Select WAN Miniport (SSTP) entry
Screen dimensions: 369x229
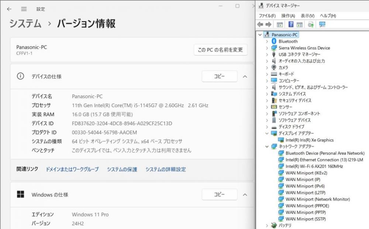tap(306, 219)
